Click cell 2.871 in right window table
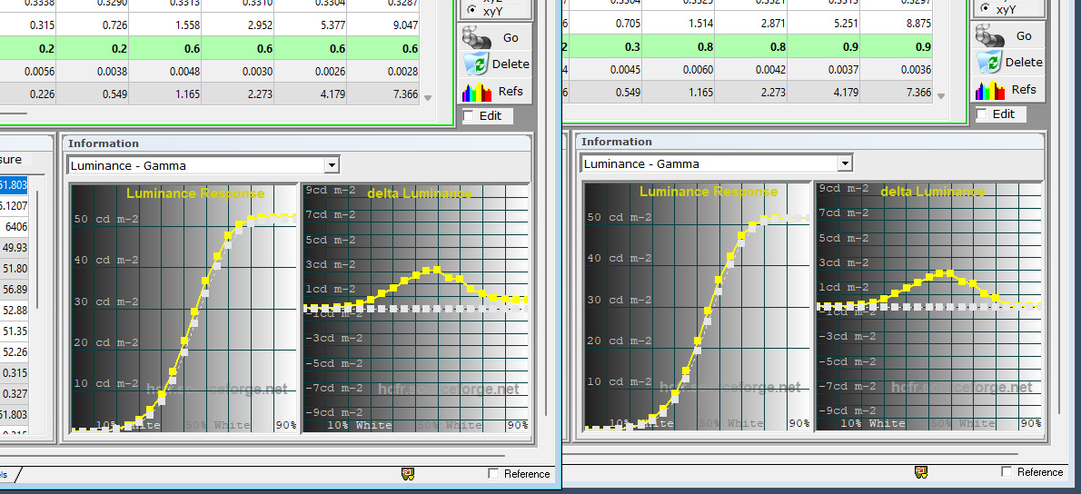The width and height of the screenshot is (1081, 494). pos(750,24)
